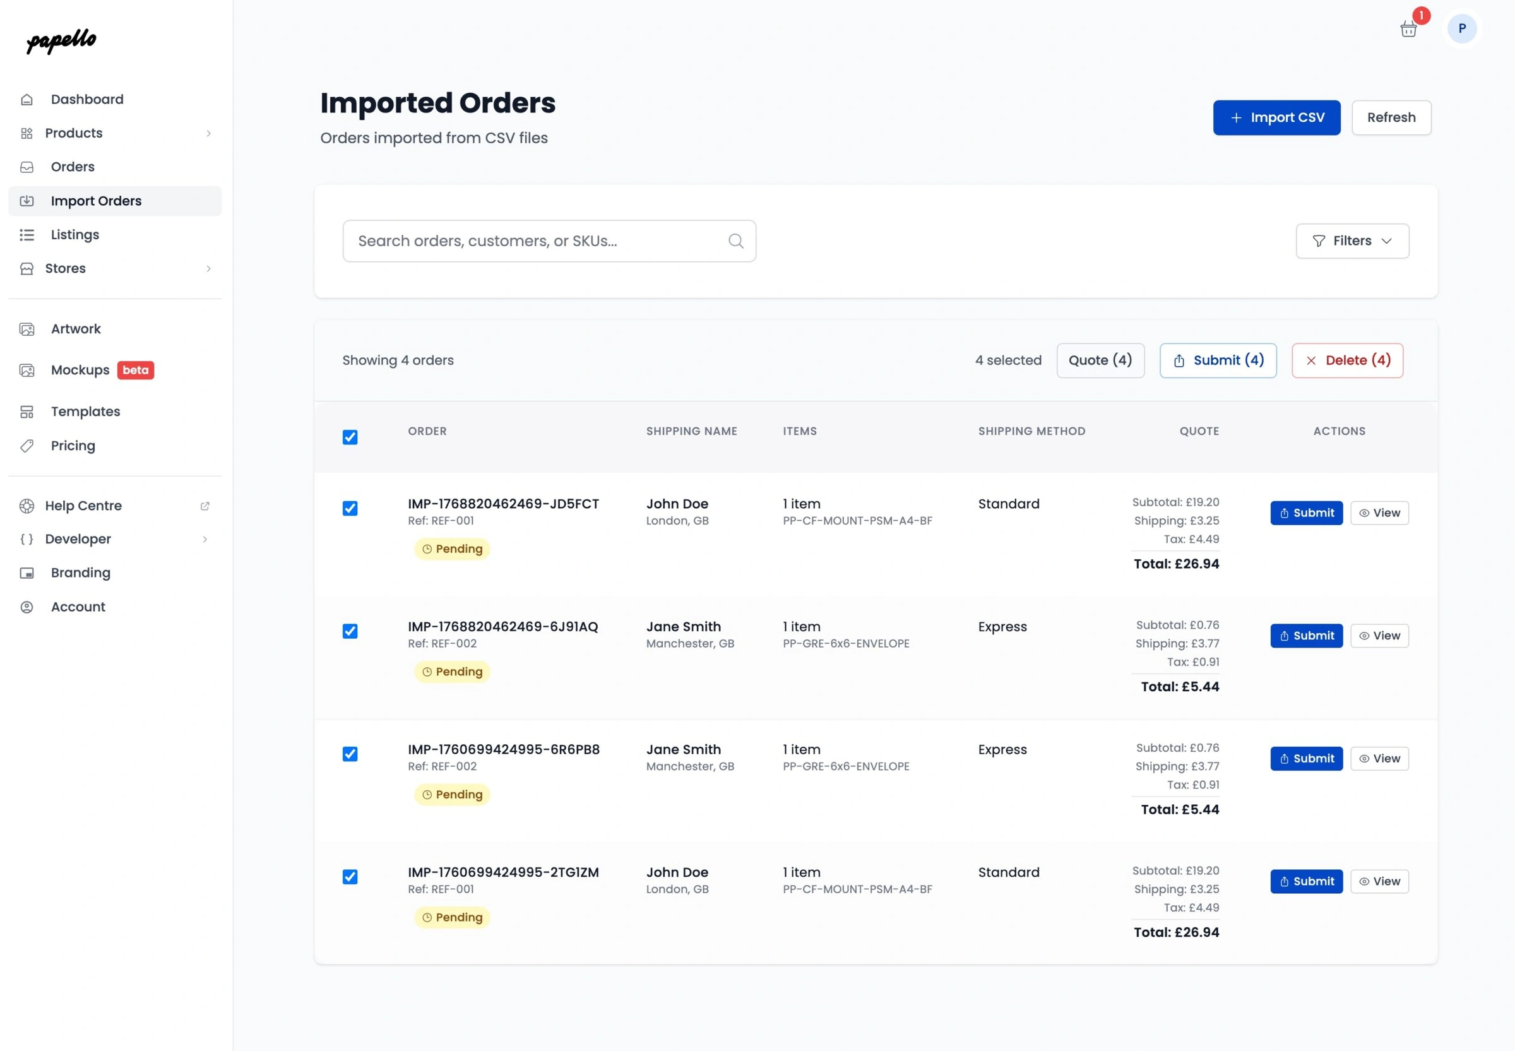Deselect order IMP-1760699424995-2TG1ZM checkbox
This screenshot has height=1051, width=1515.
350,877
